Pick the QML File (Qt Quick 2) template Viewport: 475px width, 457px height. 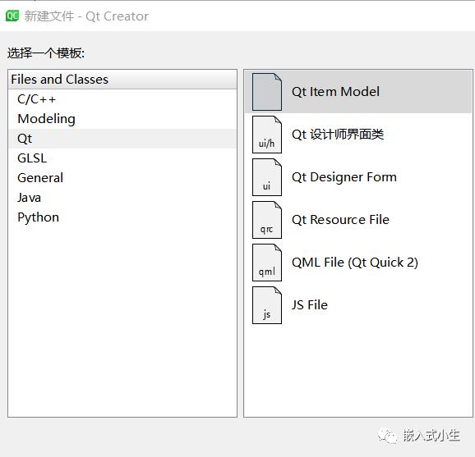[358, 263]
